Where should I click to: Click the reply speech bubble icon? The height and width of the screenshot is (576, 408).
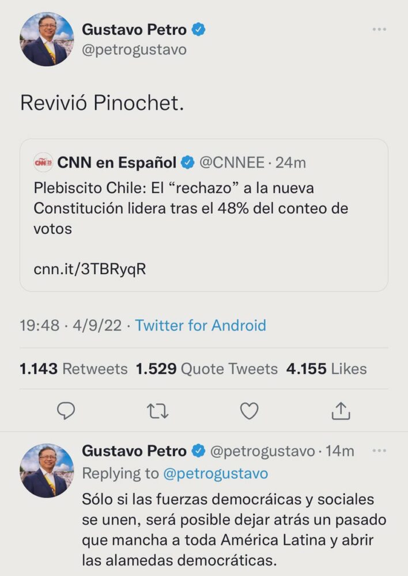67,411
